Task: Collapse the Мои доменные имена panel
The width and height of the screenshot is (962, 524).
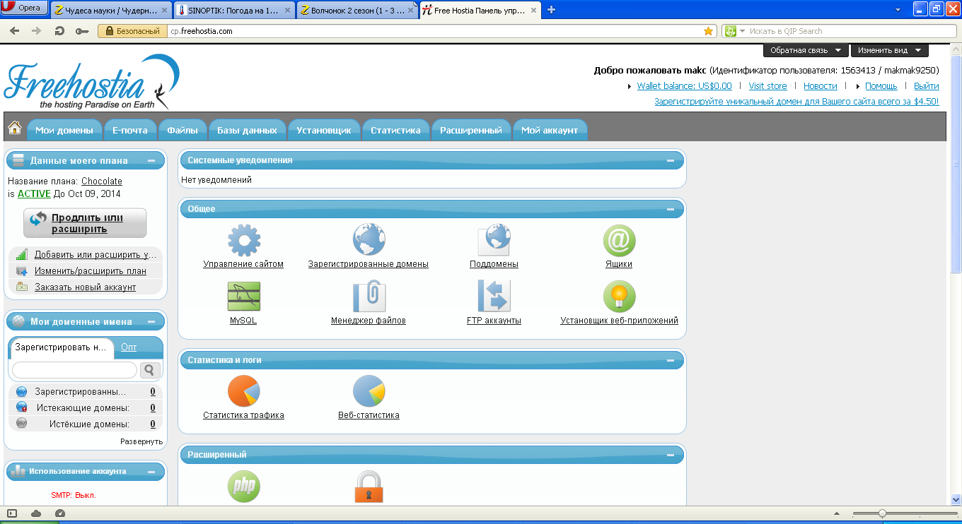Action: coord(151,321)
